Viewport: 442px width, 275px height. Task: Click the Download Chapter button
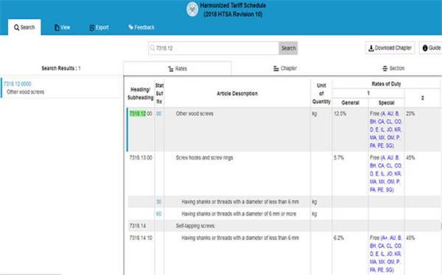click(x=390, y=48)
